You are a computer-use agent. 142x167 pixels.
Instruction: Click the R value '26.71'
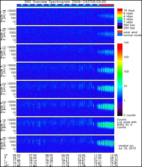click(16, 158)
